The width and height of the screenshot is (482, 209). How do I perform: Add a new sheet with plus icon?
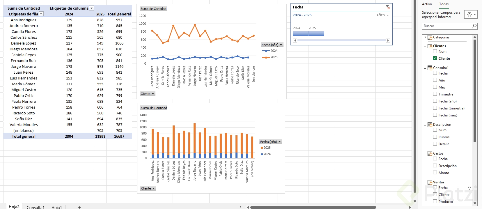tap(79, 207)
